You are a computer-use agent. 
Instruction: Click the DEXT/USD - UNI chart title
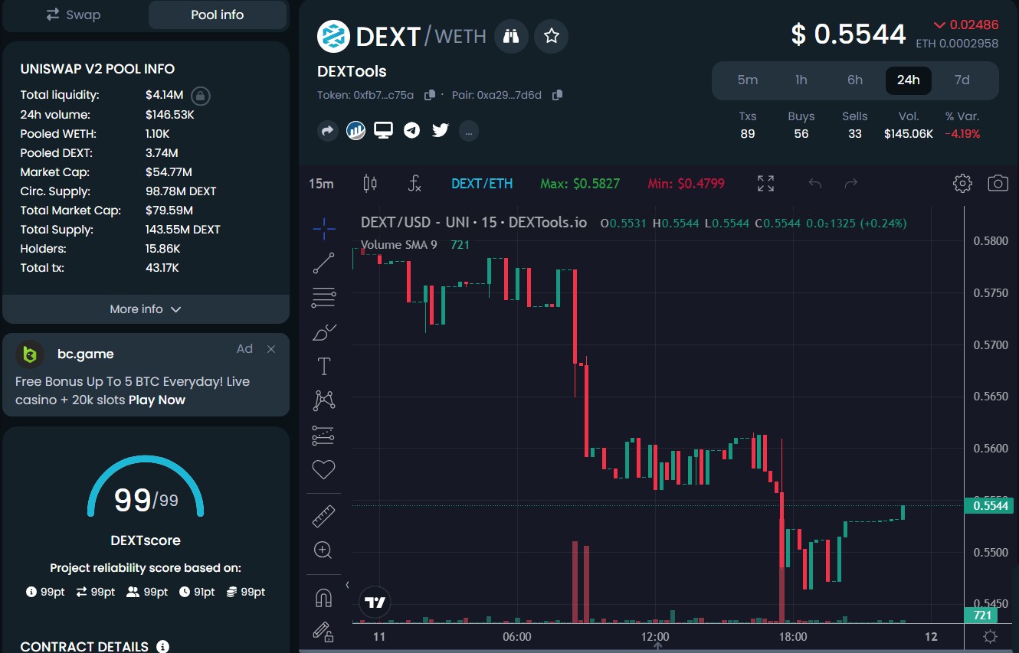(x=473, y=223)
